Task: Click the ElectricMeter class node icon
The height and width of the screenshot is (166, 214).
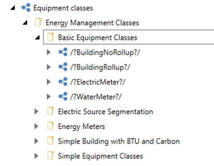Action: [x=63, y=81]
